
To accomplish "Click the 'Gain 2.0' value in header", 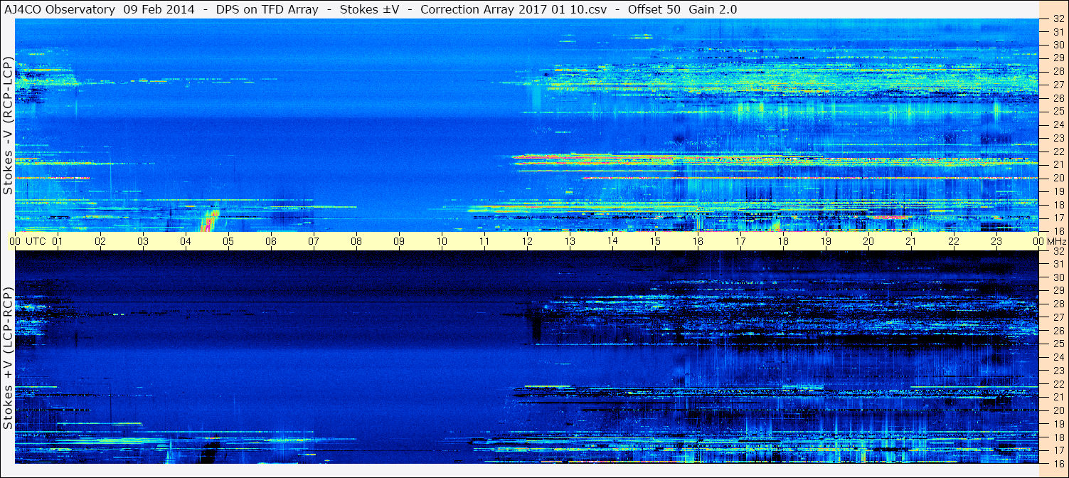I will tap(713, 9).
